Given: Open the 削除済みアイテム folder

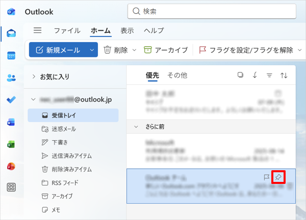Looking at the screenshot, I should coord(73,169).
